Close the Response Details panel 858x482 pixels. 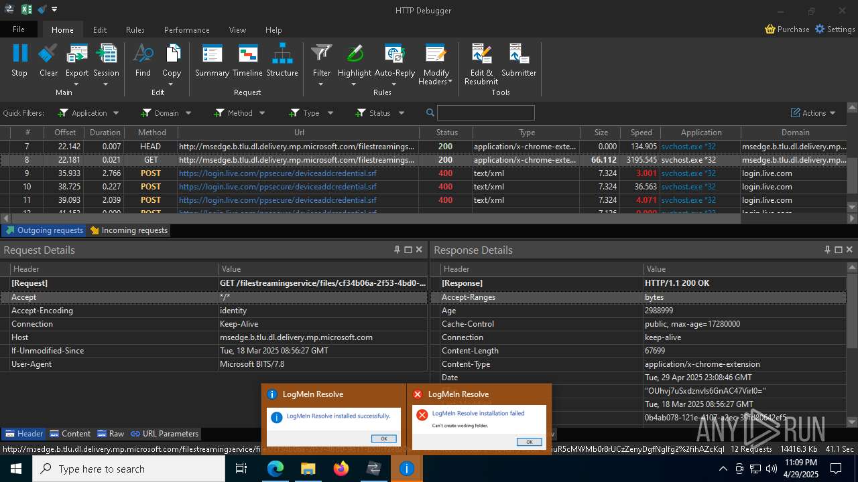(849, 250)
